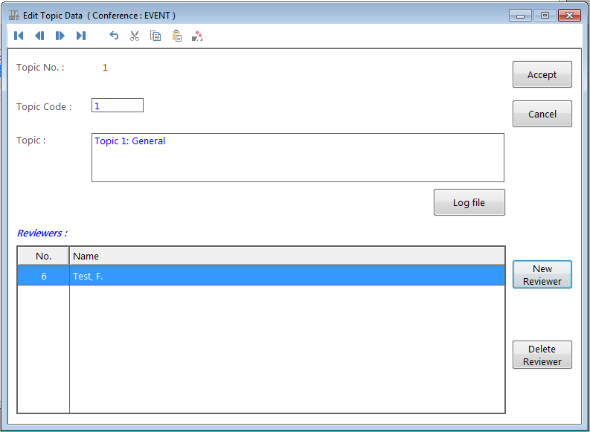This screenshot has width=590, height=432.
Task: Click the Paste clipboard icon
Action: 176,36
